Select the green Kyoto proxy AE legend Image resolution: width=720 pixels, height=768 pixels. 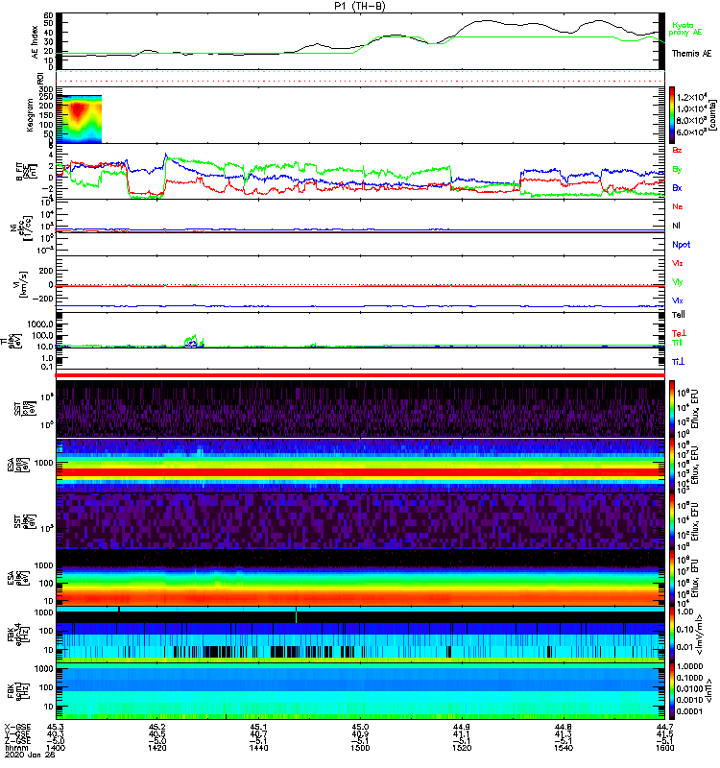point(691,31)
